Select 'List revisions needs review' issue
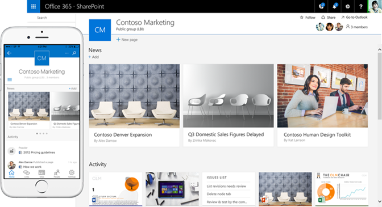Image resolution: width=382 pixels, height=207 pixels. (x=226, y=187)
